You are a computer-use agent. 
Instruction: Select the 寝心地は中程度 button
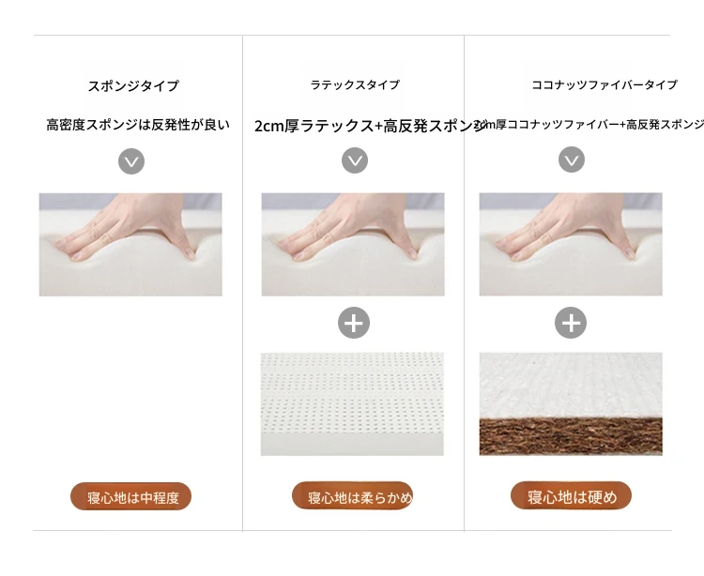pyautogui.click(x=131, y=496)
